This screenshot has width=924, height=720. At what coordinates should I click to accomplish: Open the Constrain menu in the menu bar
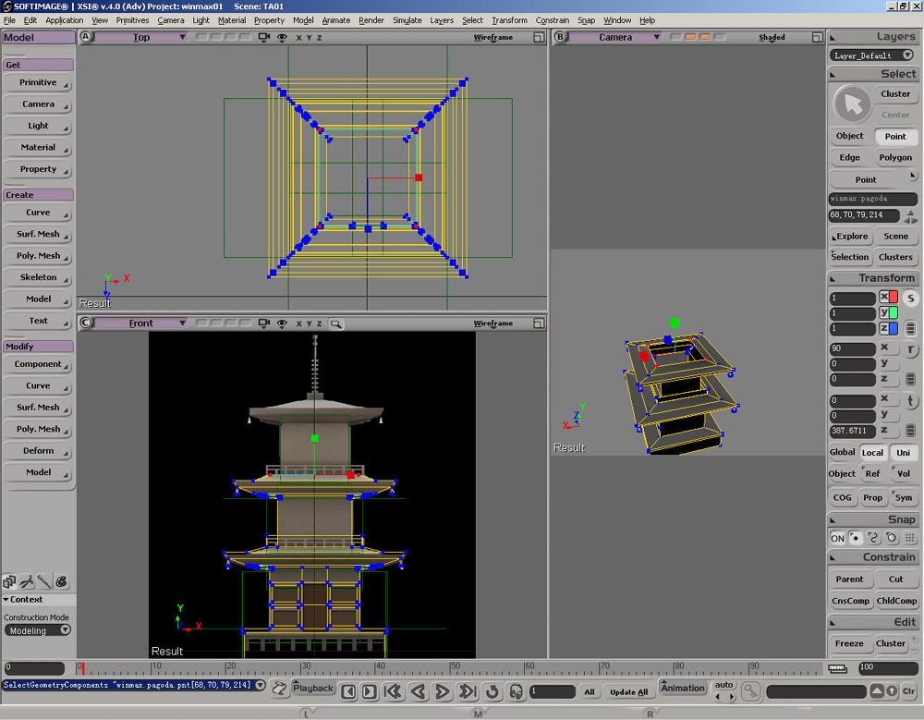[553, 20]
